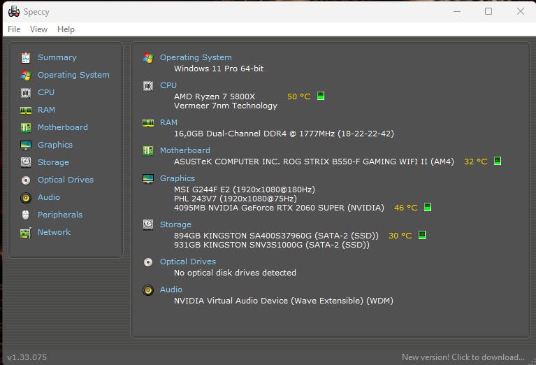Viewport: 536px width, 365px height.
Task: Click the motherboard temperature indicator beside 32 °C
Action: (x=498, y=161)
